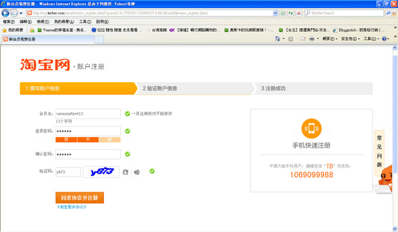This screenshot has width=398, height=232.
Task: Click the blank new tab button
Action: click(99, 40)
